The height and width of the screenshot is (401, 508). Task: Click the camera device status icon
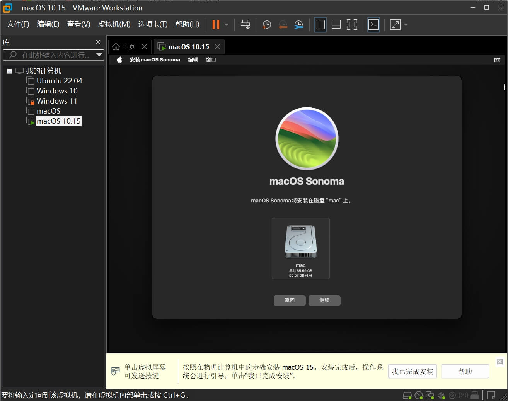[x=452, y=395]
